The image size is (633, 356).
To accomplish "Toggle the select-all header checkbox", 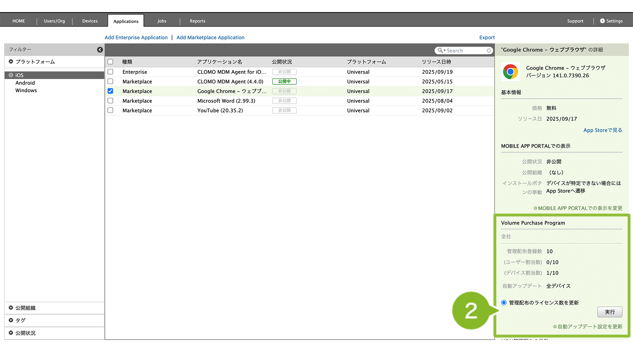I will tap(110, 62).
